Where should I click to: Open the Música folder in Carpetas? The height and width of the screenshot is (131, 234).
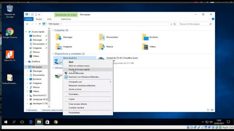(106, 47)
